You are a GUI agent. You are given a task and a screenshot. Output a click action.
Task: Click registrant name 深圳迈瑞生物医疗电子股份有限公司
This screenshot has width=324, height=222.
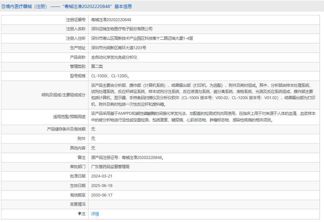(x=122, y=29)
